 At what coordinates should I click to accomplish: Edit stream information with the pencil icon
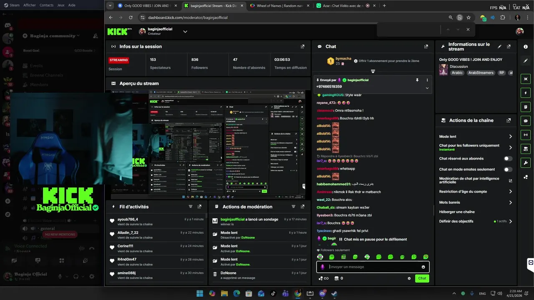(499, 46)
